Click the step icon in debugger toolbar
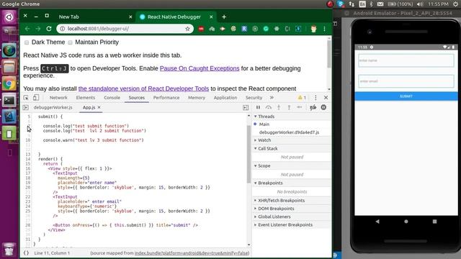Viewport: 461px width, 259px height. (300, 107)
